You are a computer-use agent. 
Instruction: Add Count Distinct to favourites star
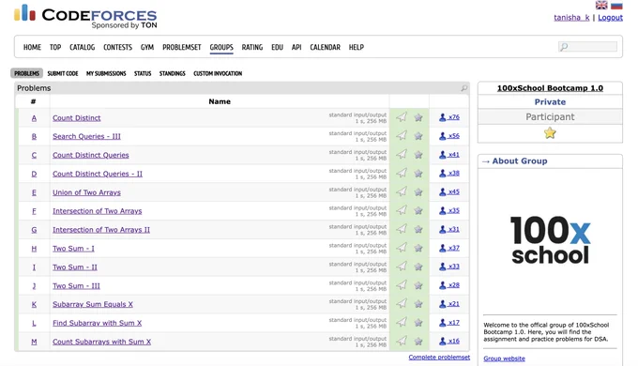pos(418,117)
